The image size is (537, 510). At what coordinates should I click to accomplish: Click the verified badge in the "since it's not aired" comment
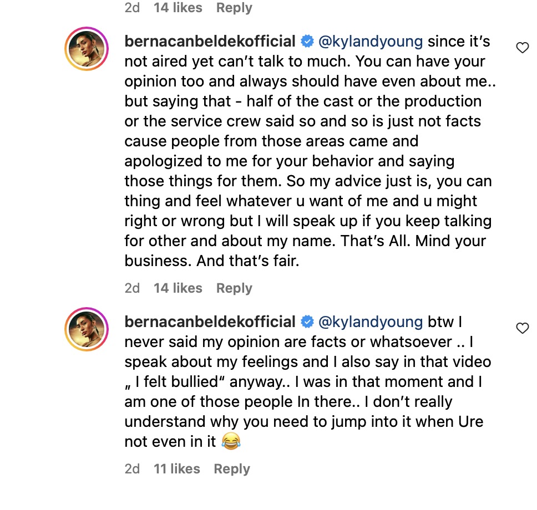point(307,42)
